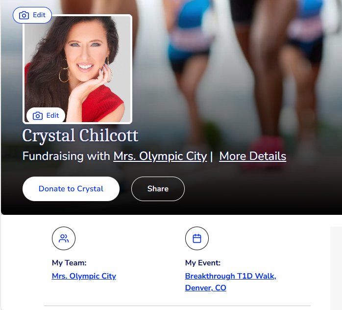Image resolution: width=342 pixels, height=310 pixels.
Task: Select the Edit label for the cover photo
Action: [x=39, y=15]
